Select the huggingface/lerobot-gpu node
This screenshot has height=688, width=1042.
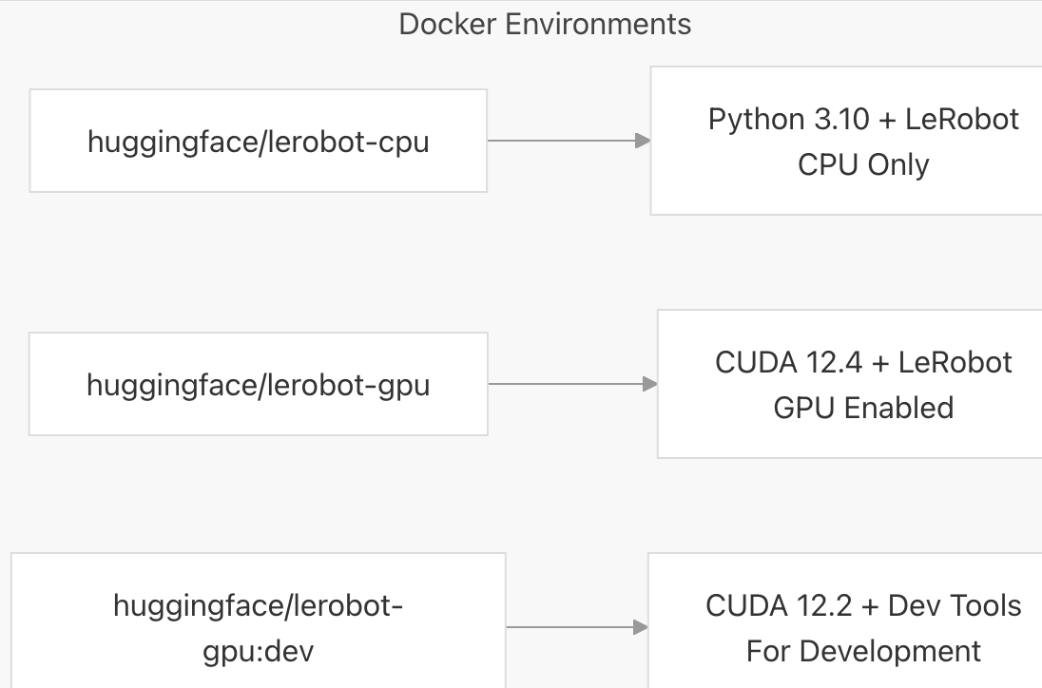(259, 384)
